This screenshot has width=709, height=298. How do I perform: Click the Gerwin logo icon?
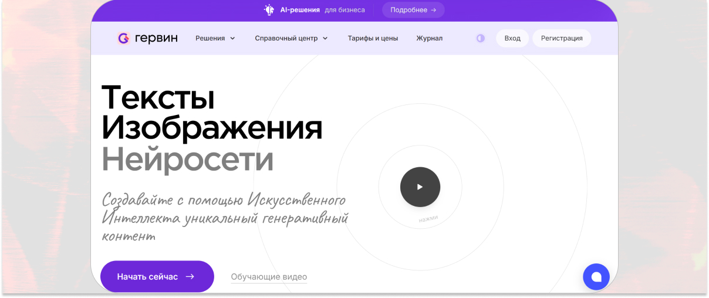point(123,38)
